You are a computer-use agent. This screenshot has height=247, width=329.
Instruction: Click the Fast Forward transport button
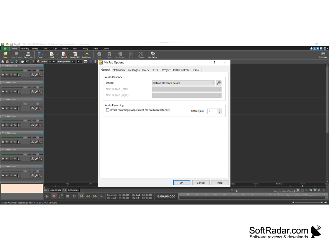coord(95,196)
